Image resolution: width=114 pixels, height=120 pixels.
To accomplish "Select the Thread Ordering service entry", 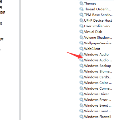I will coord(98,9).
